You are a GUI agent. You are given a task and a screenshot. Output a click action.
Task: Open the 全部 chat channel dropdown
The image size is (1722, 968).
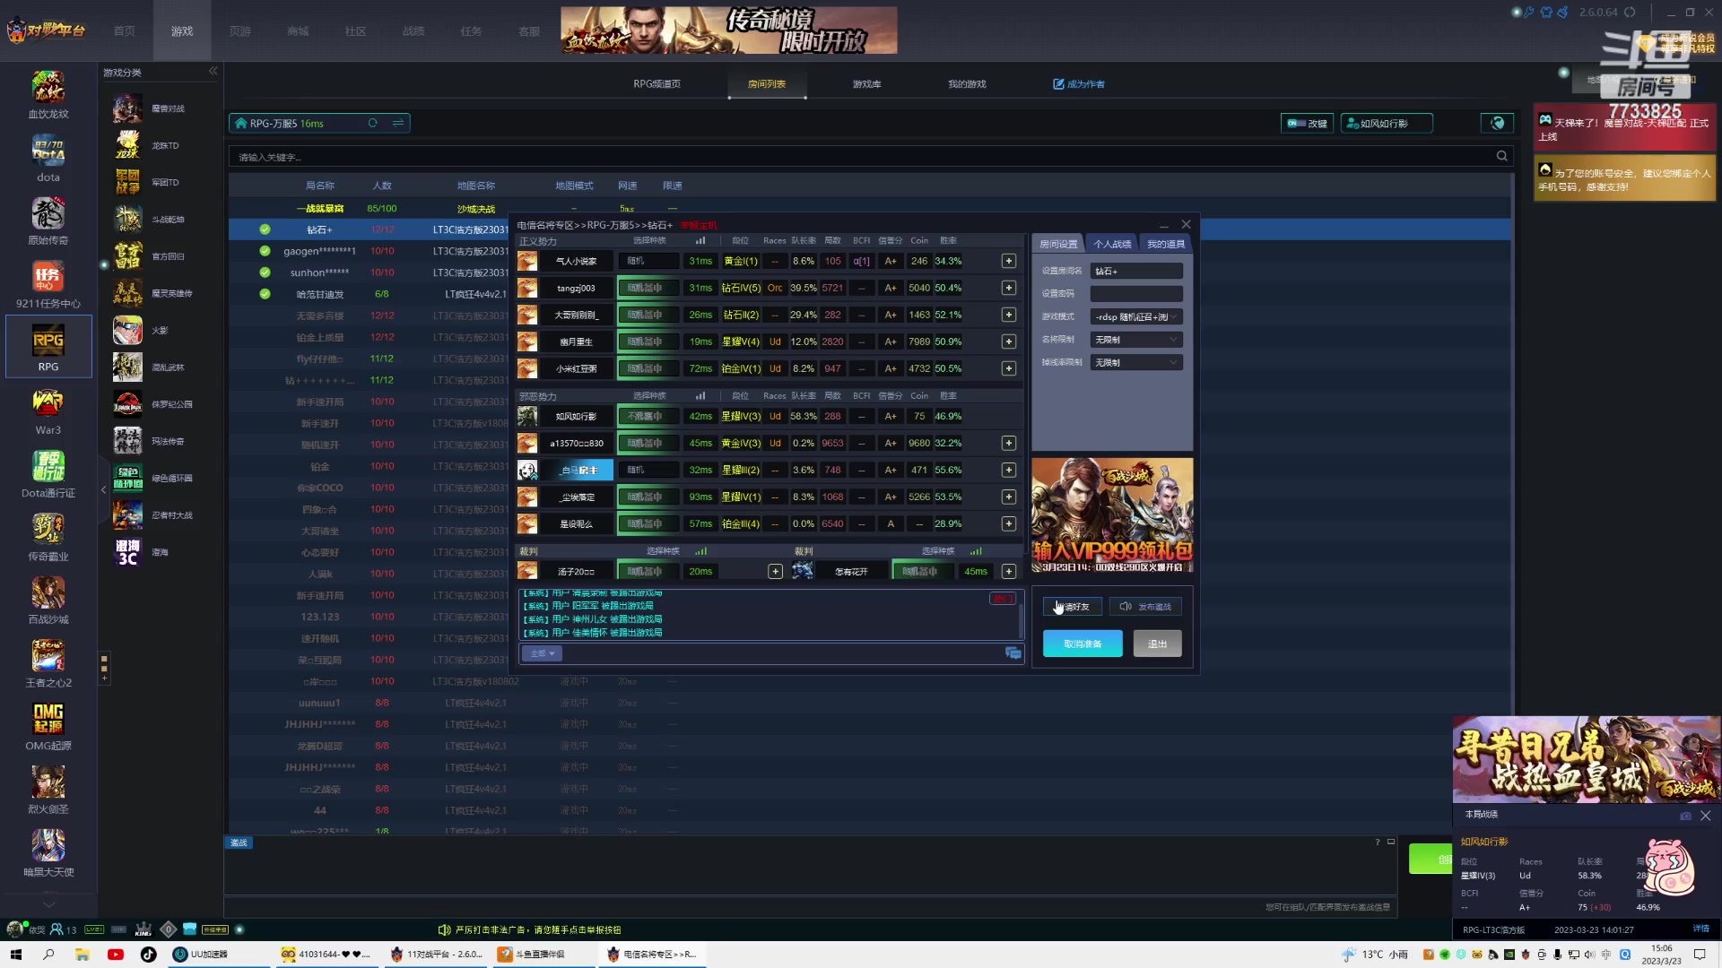(542, 653)
